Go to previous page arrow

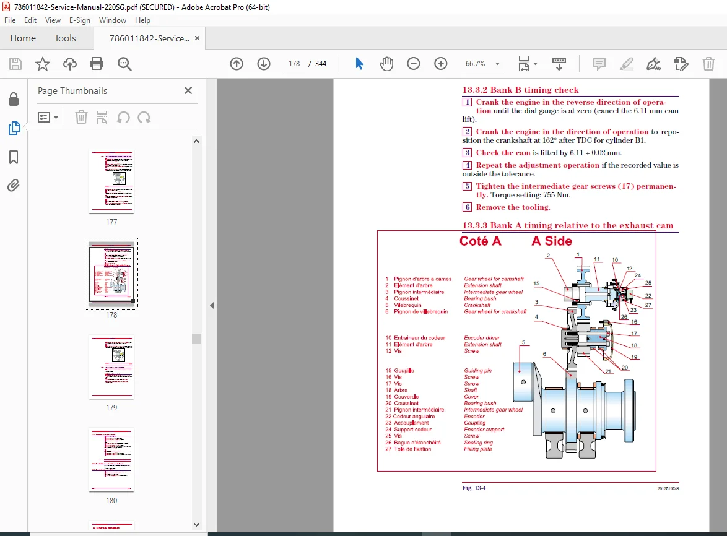[237, 64]
